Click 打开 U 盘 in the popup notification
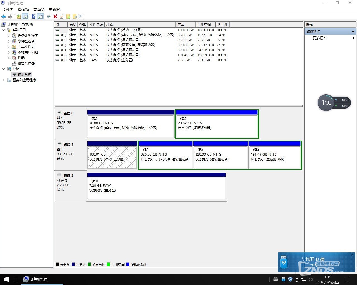Image resolution: width=357 pixels, height=285 pixels. (x=315, y=259)
